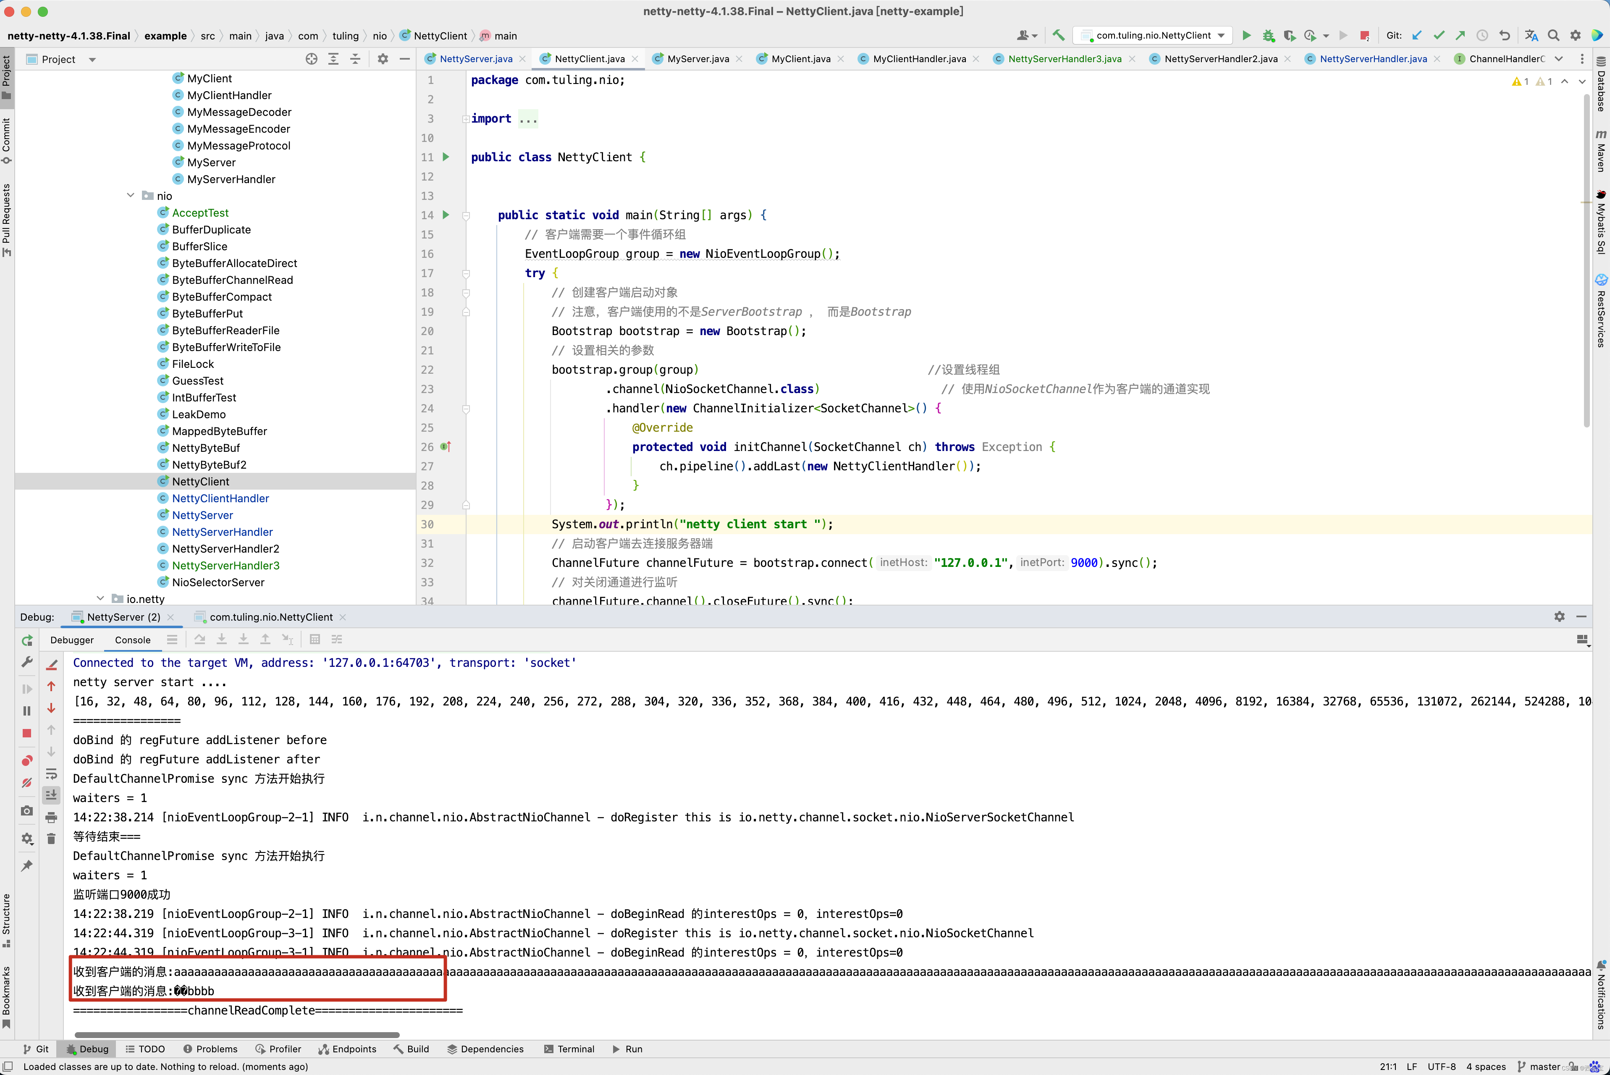Collapse the nio folder in project tree
This screenshot has height=1075, width=1610.
coord(130,195)
